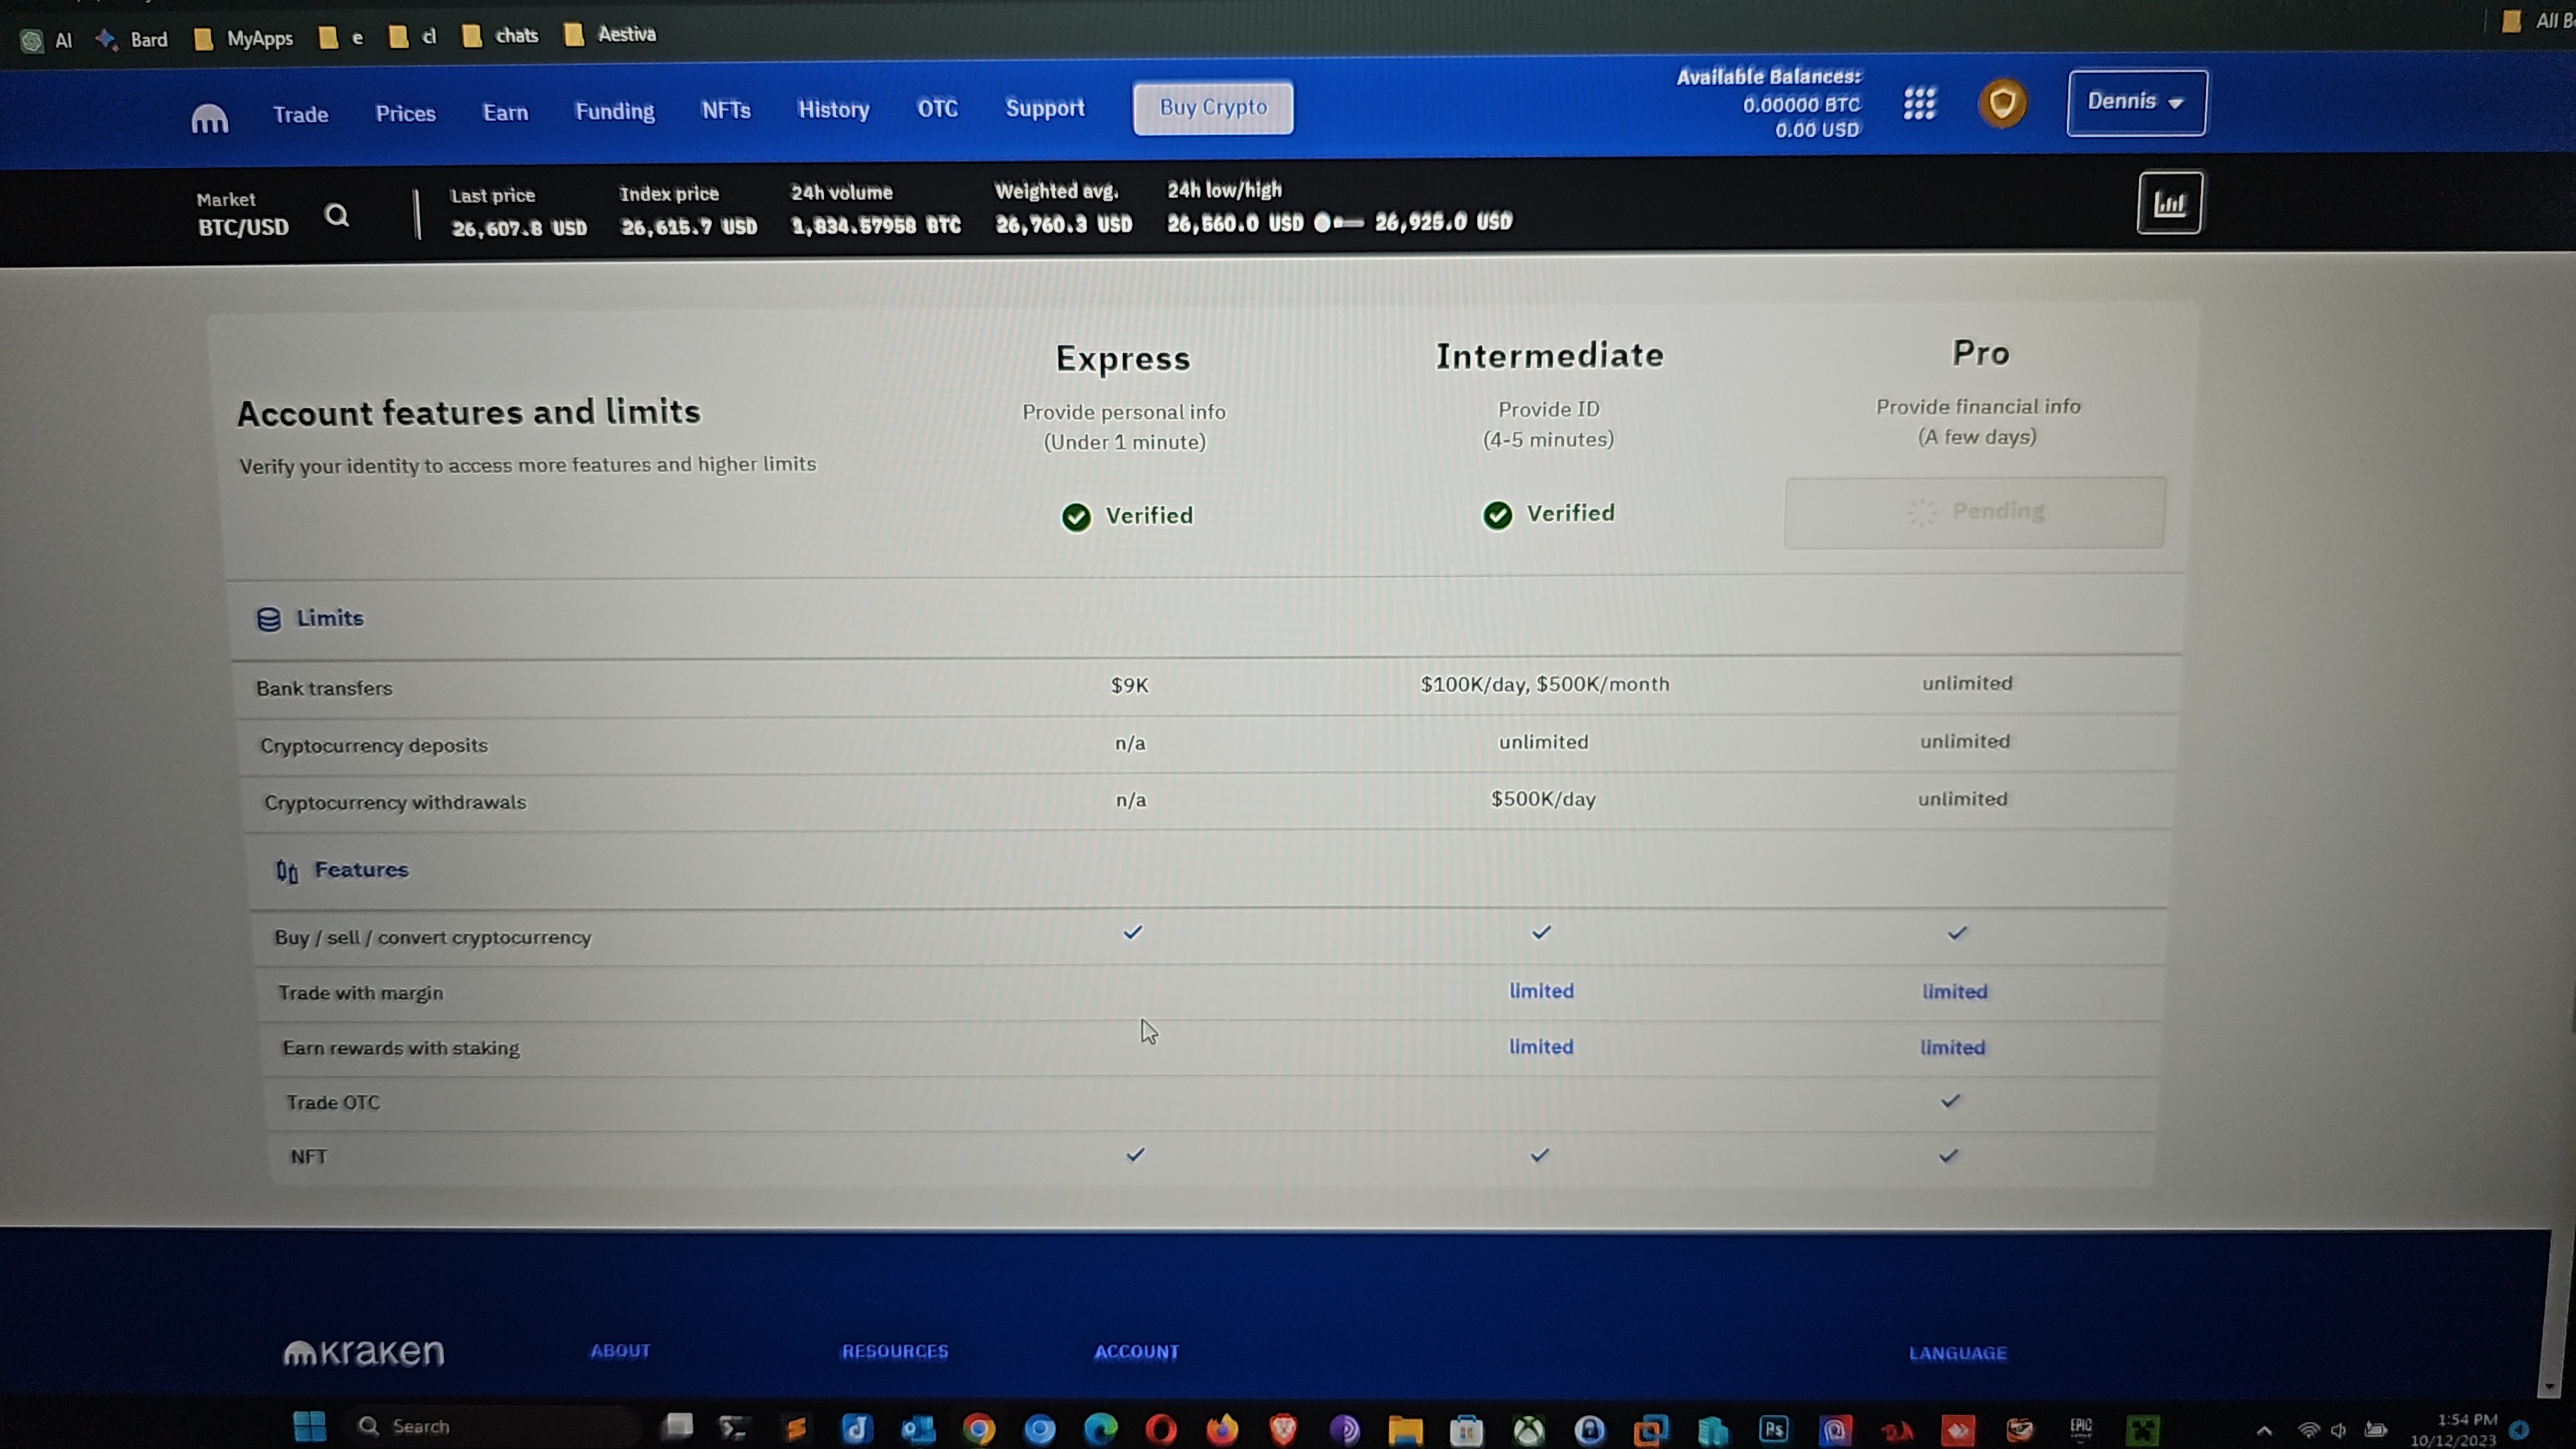The image size is (2576, 1449).
Task: Open the NFTs menu item
Action: pos(725,110)
